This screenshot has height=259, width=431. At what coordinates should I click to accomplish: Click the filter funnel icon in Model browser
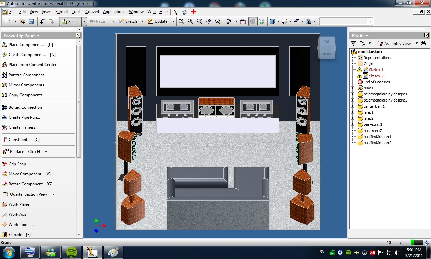tap(353, 43)
